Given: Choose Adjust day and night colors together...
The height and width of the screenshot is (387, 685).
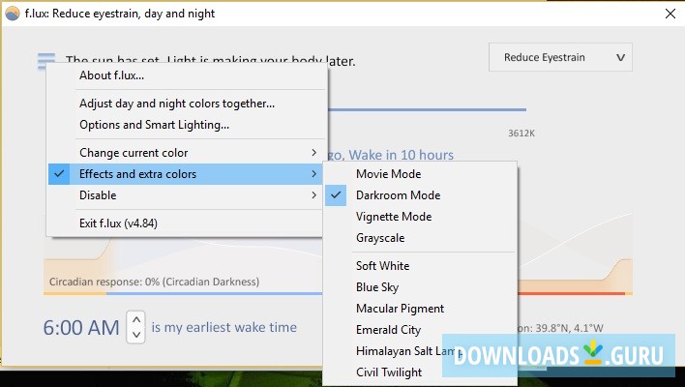Looking at the screenshot, I should click(x=187, y=104).
